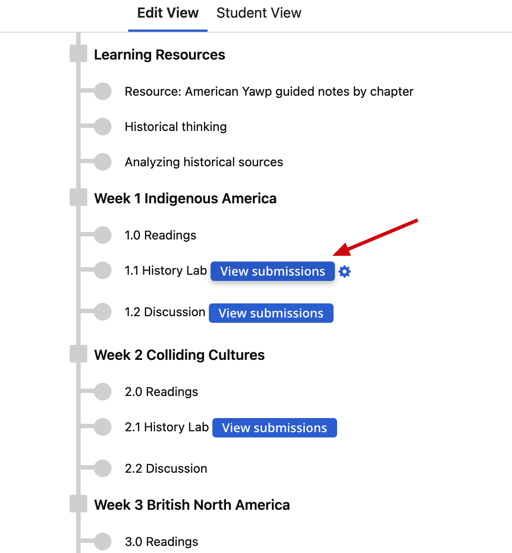
Task: Select the Week 2 Colliding Cultures heading
Action: tap(179, 355)
